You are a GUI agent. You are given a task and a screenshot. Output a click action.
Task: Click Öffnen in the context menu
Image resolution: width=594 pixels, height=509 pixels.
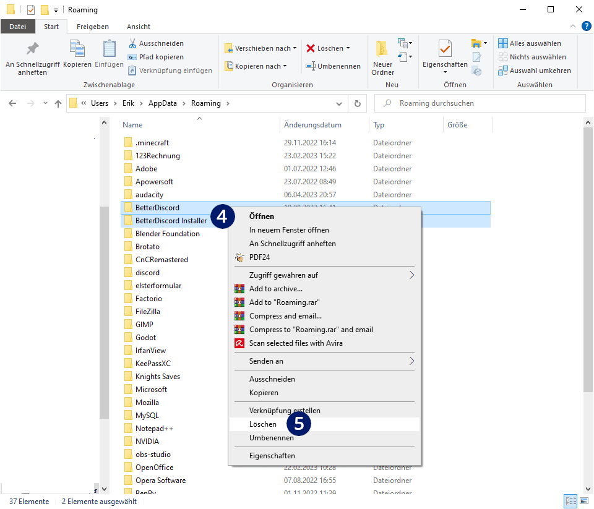pos(324,216)
